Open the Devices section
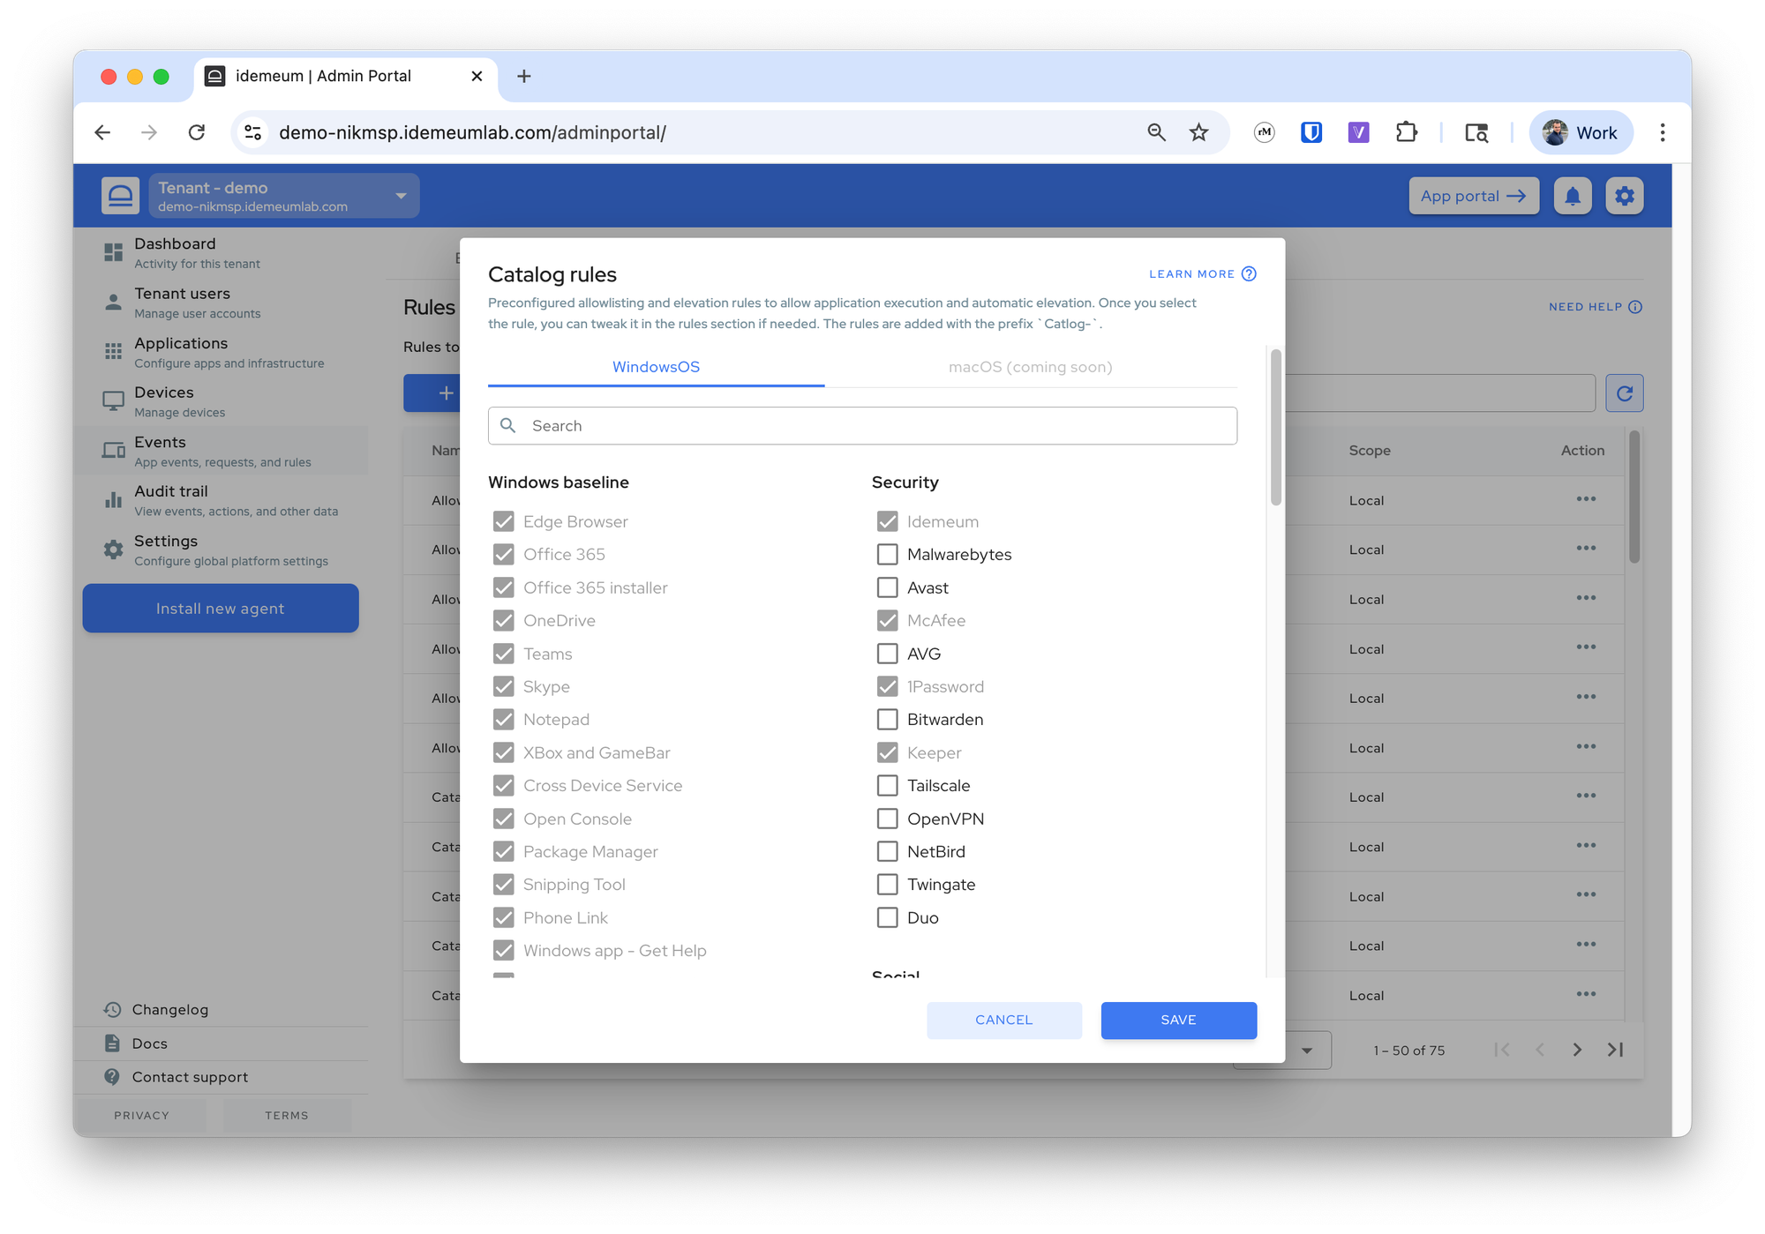Screen dimensions: 1765x1234 pyautogui.click(x=221, y=401)
